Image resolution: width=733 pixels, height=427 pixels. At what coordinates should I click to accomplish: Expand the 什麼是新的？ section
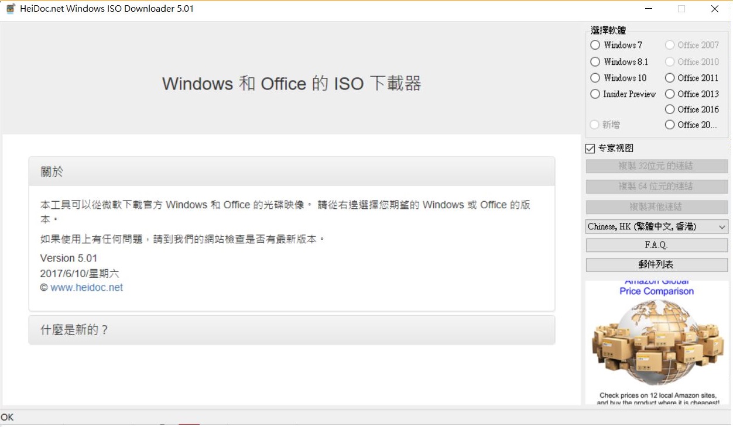[x=292, y=330]
